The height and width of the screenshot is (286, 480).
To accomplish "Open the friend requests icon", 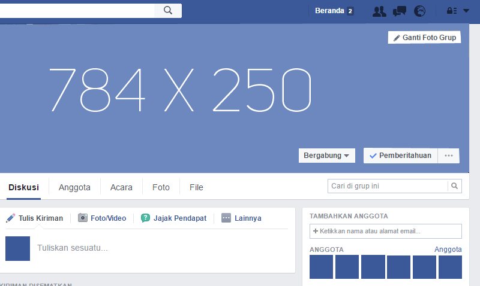I will pos(379,11).
